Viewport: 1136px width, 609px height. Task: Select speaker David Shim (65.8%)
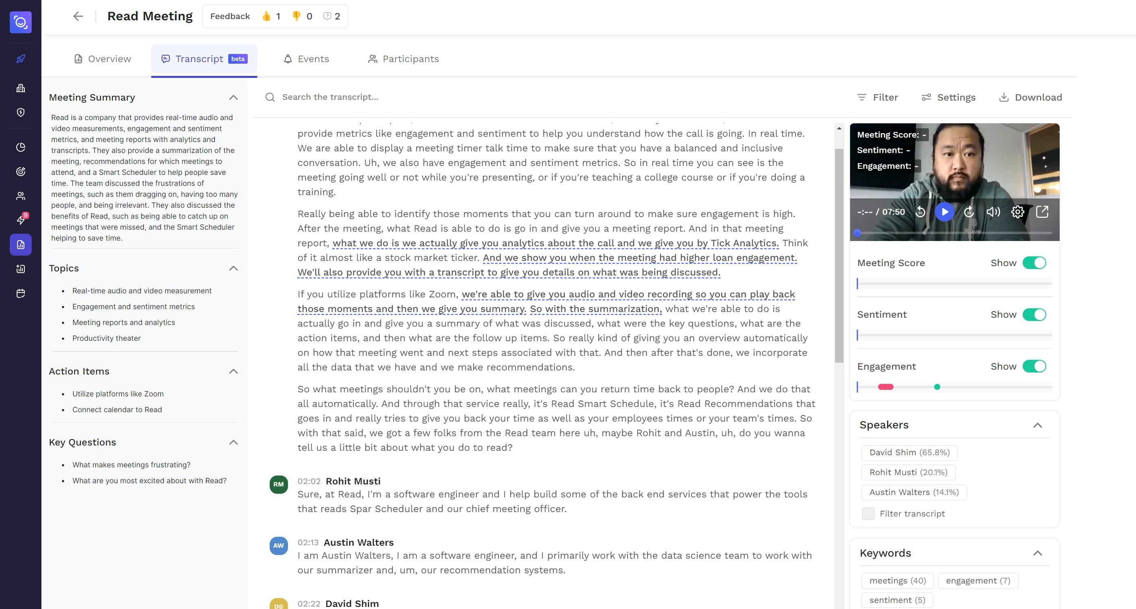pos(909,452)
